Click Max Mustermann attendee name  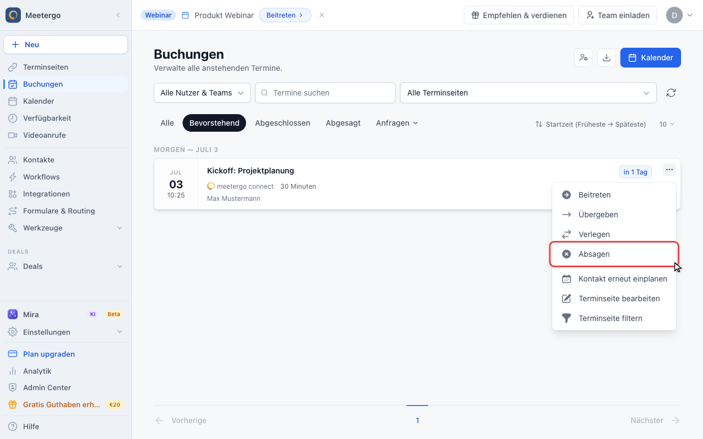pos(233,198)
